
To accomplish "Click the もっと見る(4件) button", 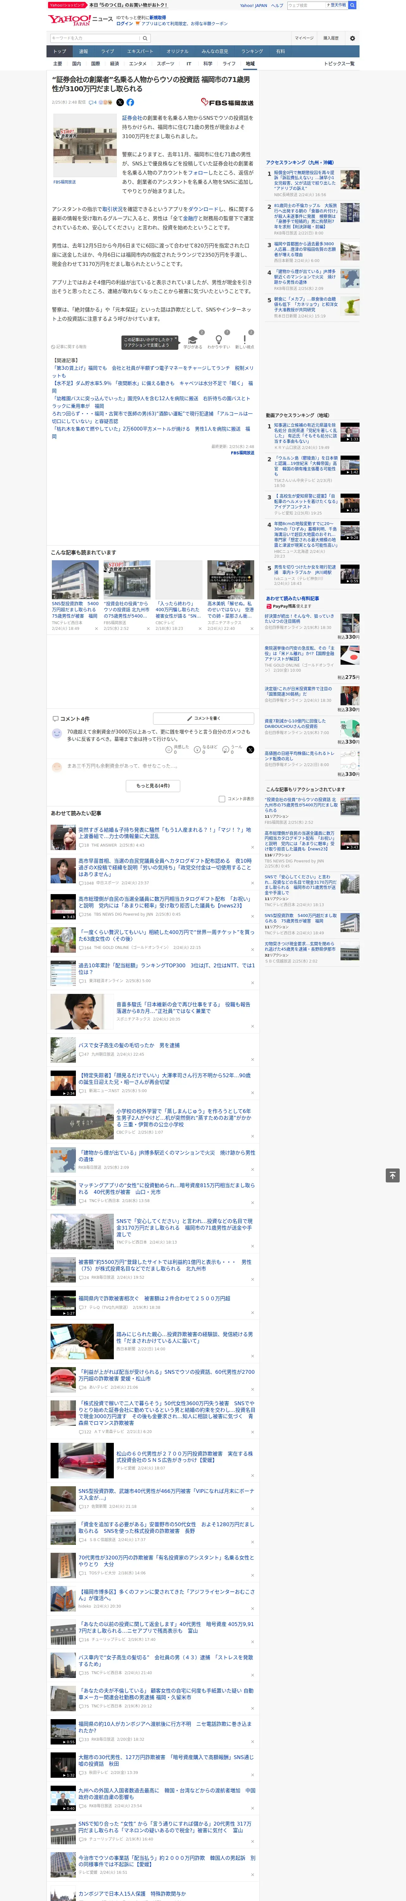I will [x=153, y=786].
